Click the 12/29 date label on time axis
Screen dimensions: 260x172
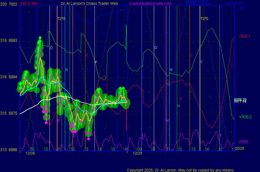tap(137, 153)
